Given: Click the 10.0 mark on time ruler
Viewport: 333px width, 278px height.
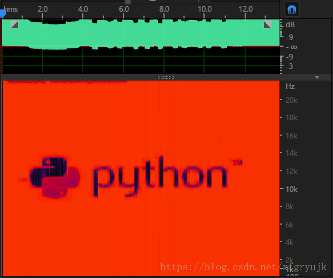Looking at the screenshot, I should [205, 9].
